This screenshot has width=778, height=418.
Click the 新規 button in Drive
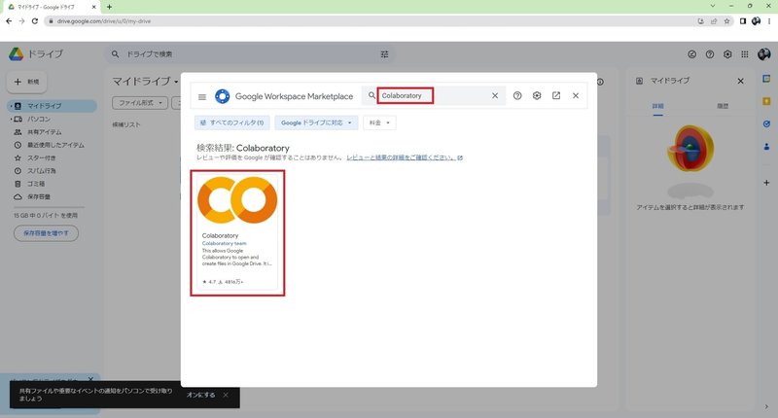click(27, 82)
